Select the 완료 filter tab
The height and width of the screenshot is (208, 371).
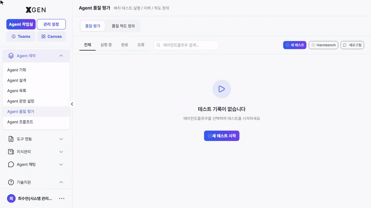[125, 45]
